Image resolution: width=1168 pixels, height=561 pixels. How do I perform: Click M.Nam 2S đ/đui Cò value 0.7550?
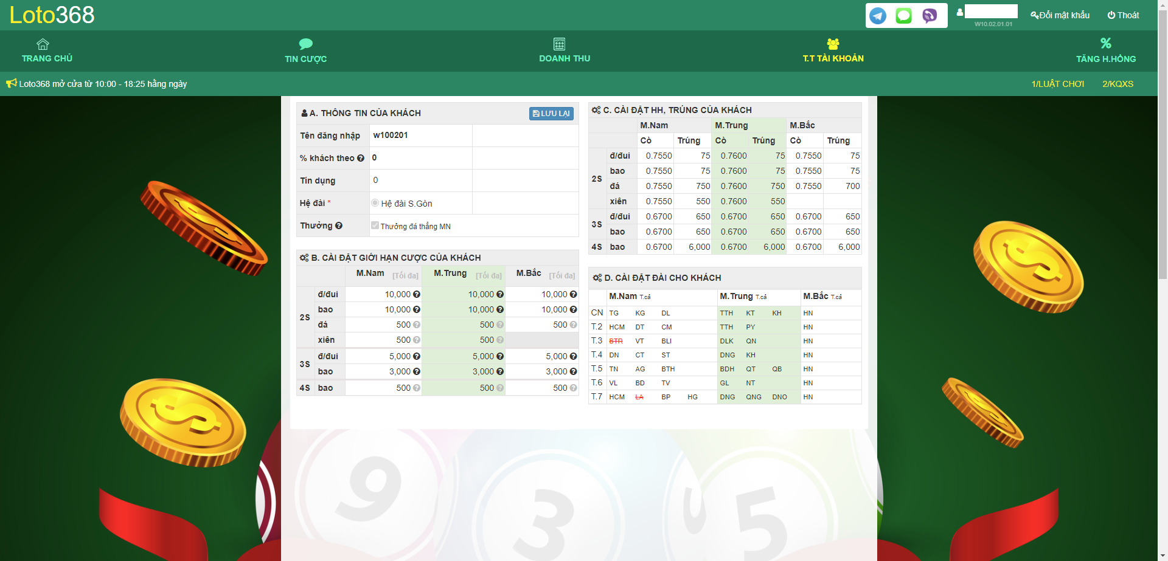(x=659, y=156)
